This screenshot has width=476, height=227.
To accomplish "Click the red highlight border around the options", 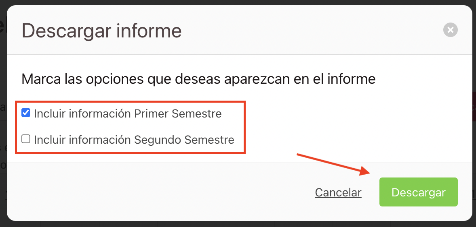I will tap(130, 102).
